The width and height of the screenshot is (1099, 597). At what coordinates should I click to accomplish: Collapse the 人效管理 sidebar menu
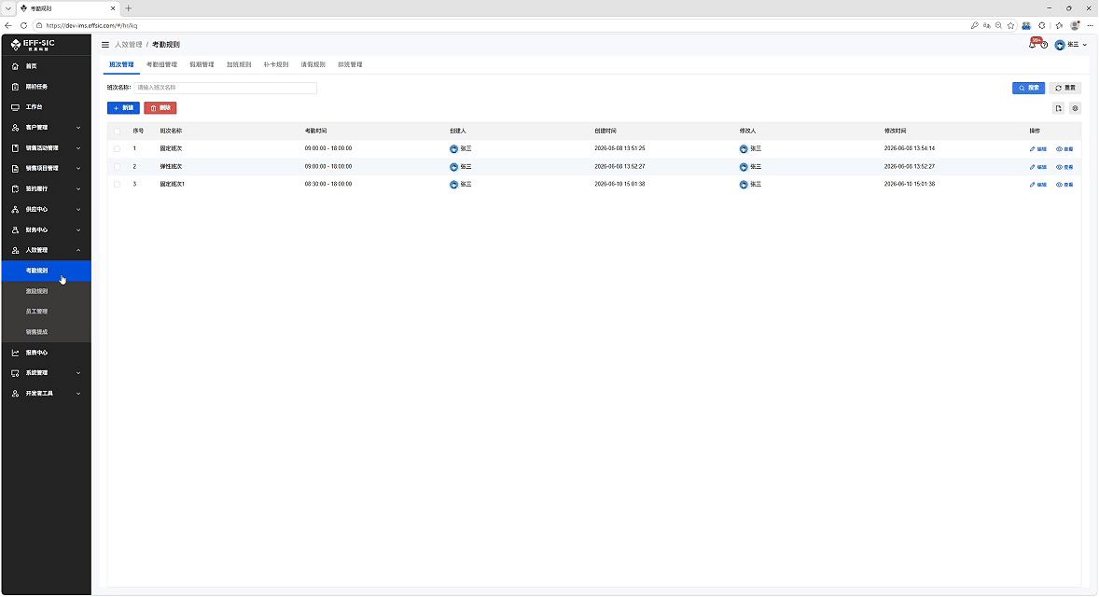coord(47,250)
